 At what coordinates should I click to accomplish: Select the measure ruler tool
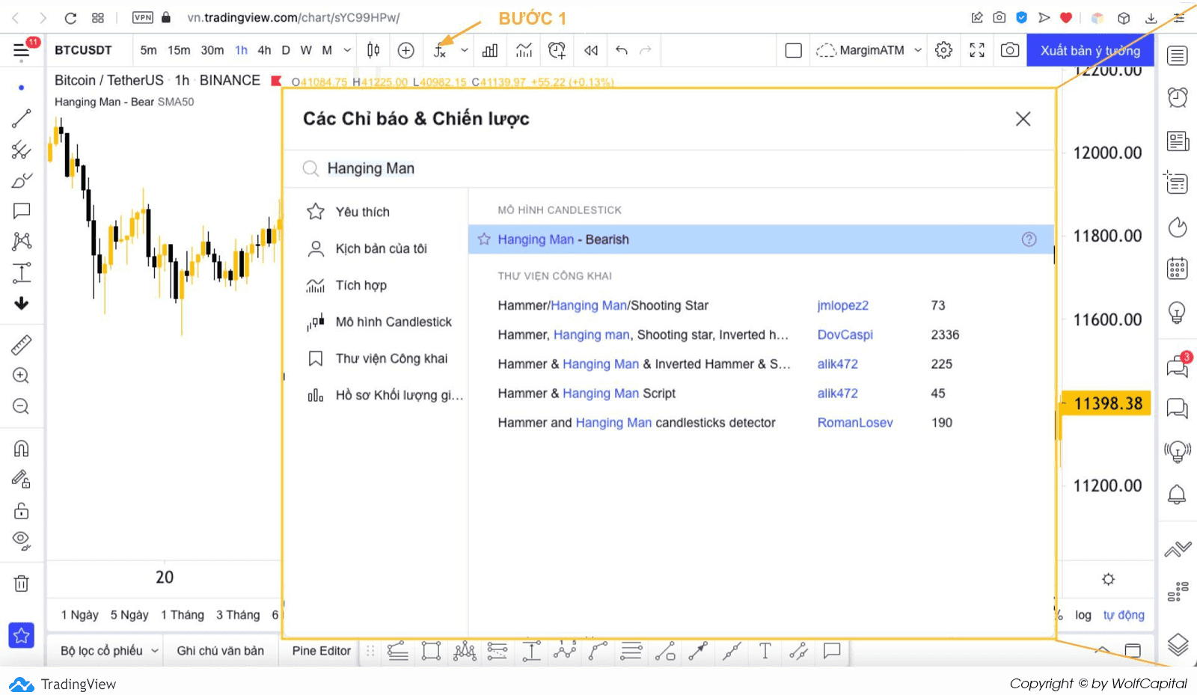tap(21, 345)
